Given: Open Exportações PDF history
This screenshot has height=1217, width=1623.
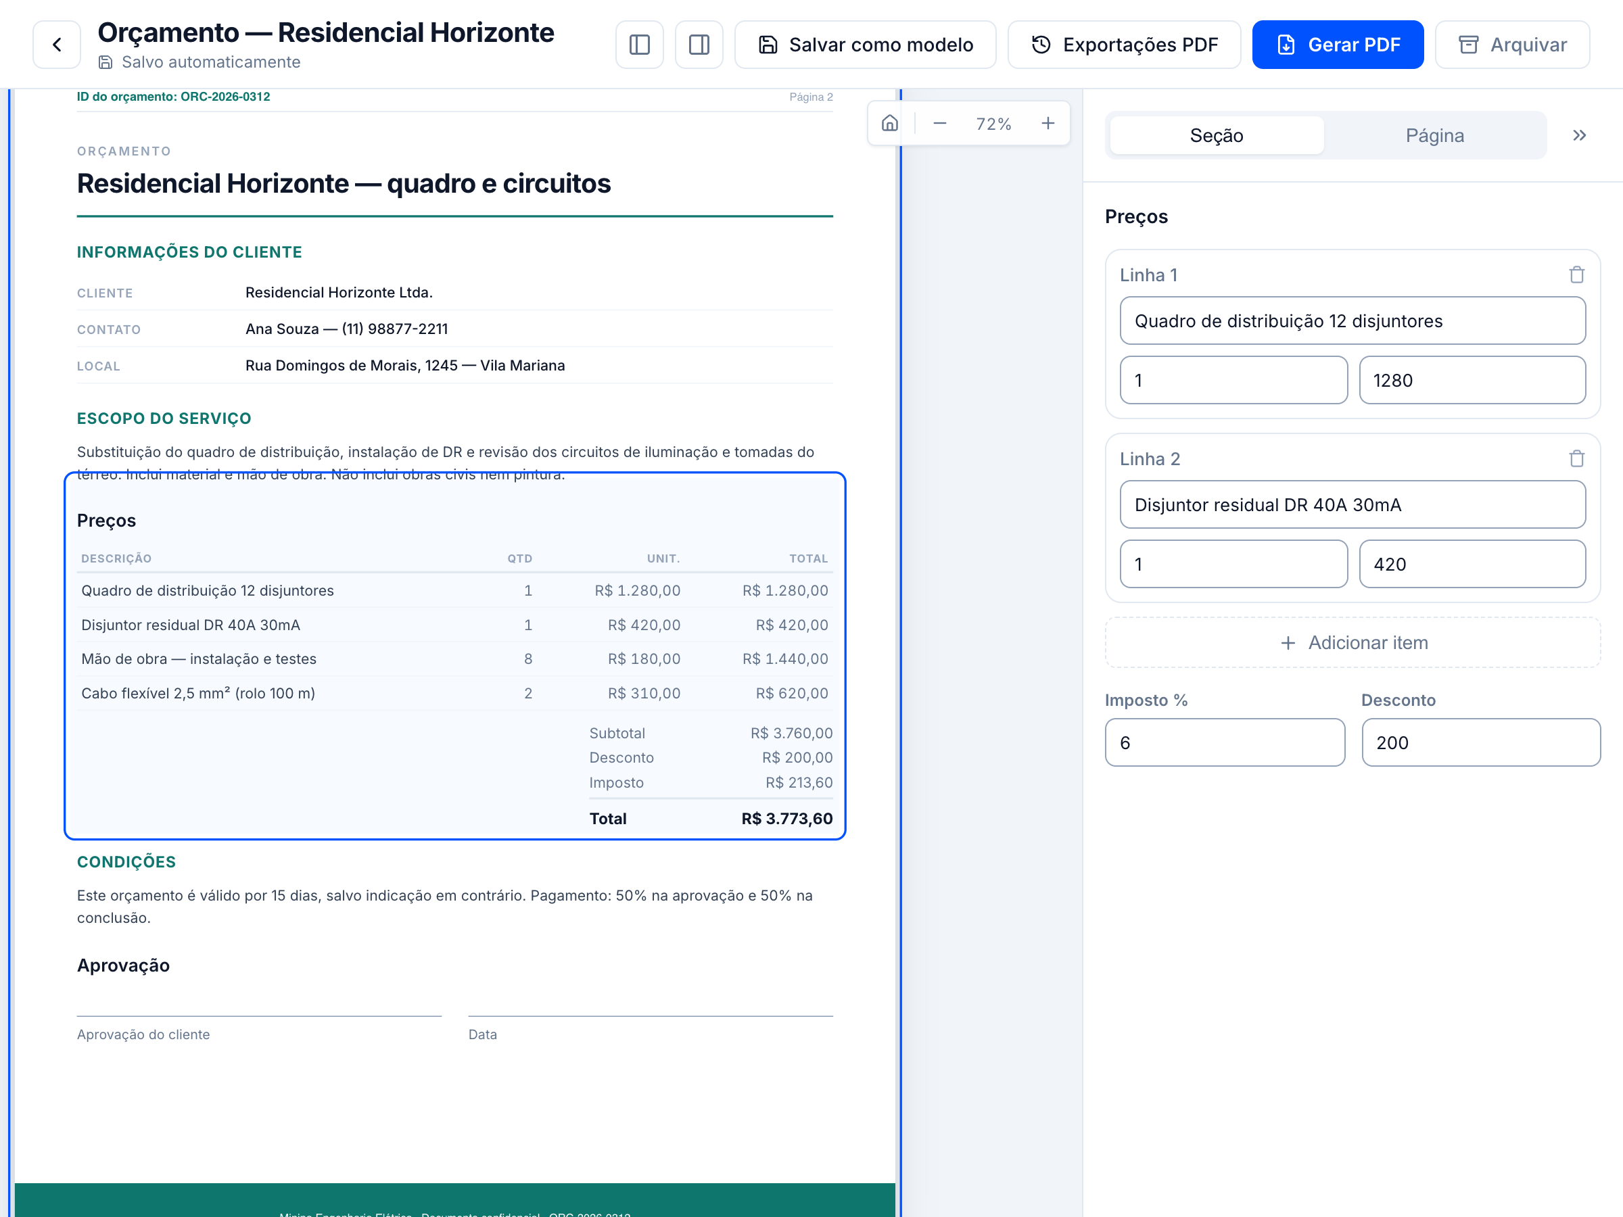Looking at the screenshot, I should [x=1124, y=45].
